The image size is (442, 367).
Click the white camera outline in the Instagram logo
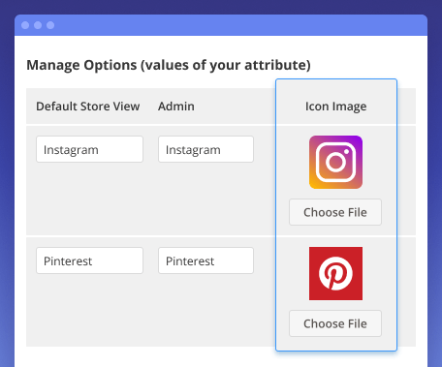click(335, 162)
